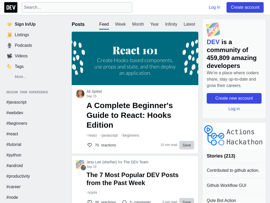
Task: Open the React 101 cover image
Action: (x=135, y=58)
